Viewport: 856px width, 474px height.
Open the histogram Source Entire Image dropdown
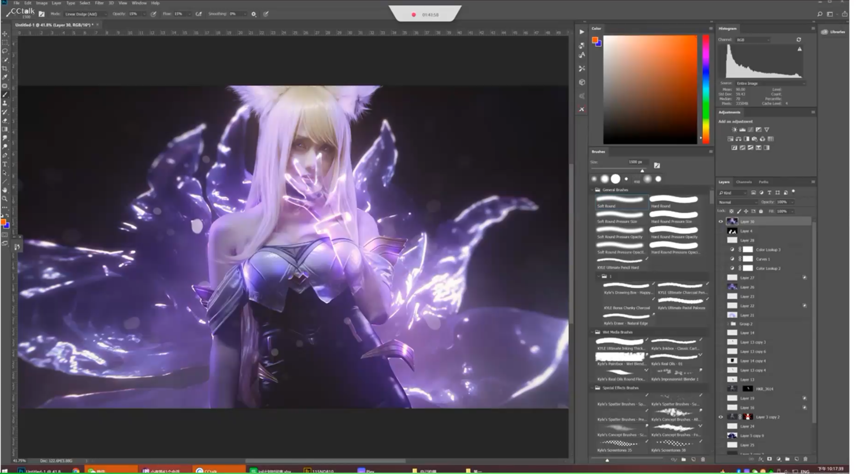770,83
